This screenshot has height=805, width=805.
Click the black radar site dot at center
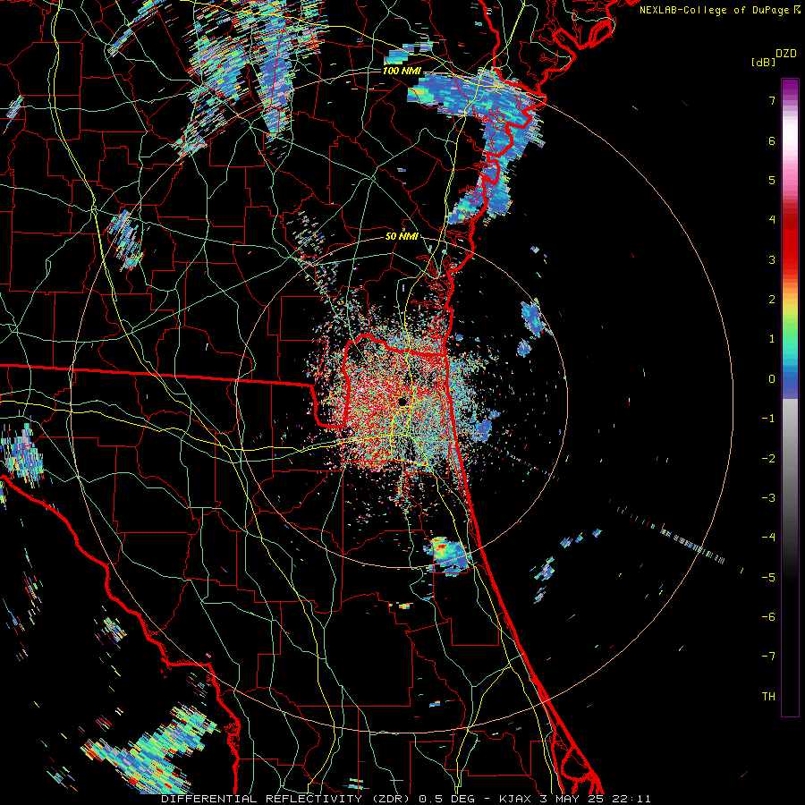[x=402, y=402]
